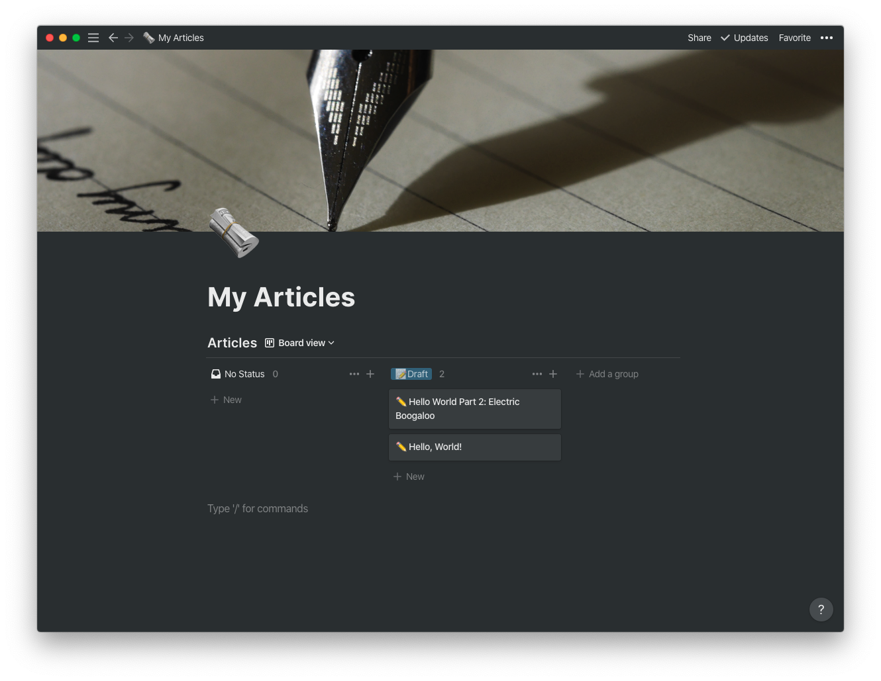
Task: Open the help question mark button
Action: pos(821,610)
